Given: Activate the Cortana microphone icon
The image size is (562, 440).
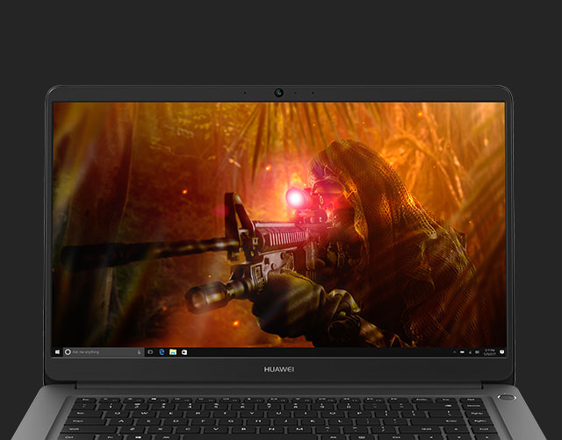Looking at the screenshot, I should tap(139, 352).
